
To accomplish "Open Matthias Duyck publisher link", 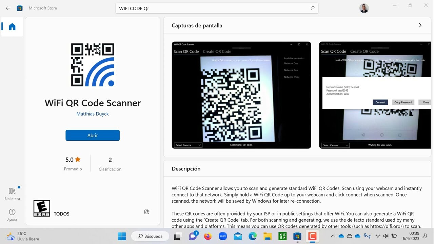I will tap(93, 114).
